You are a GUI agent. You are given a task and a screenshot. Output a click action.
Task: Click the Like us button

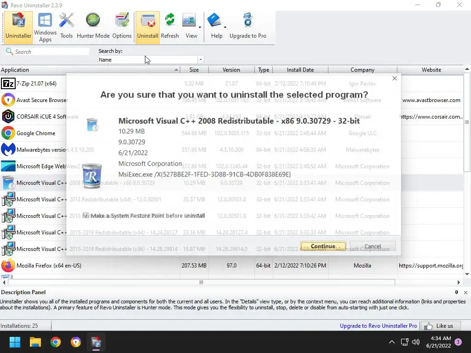pyautogui.click(x=441, y=326)
